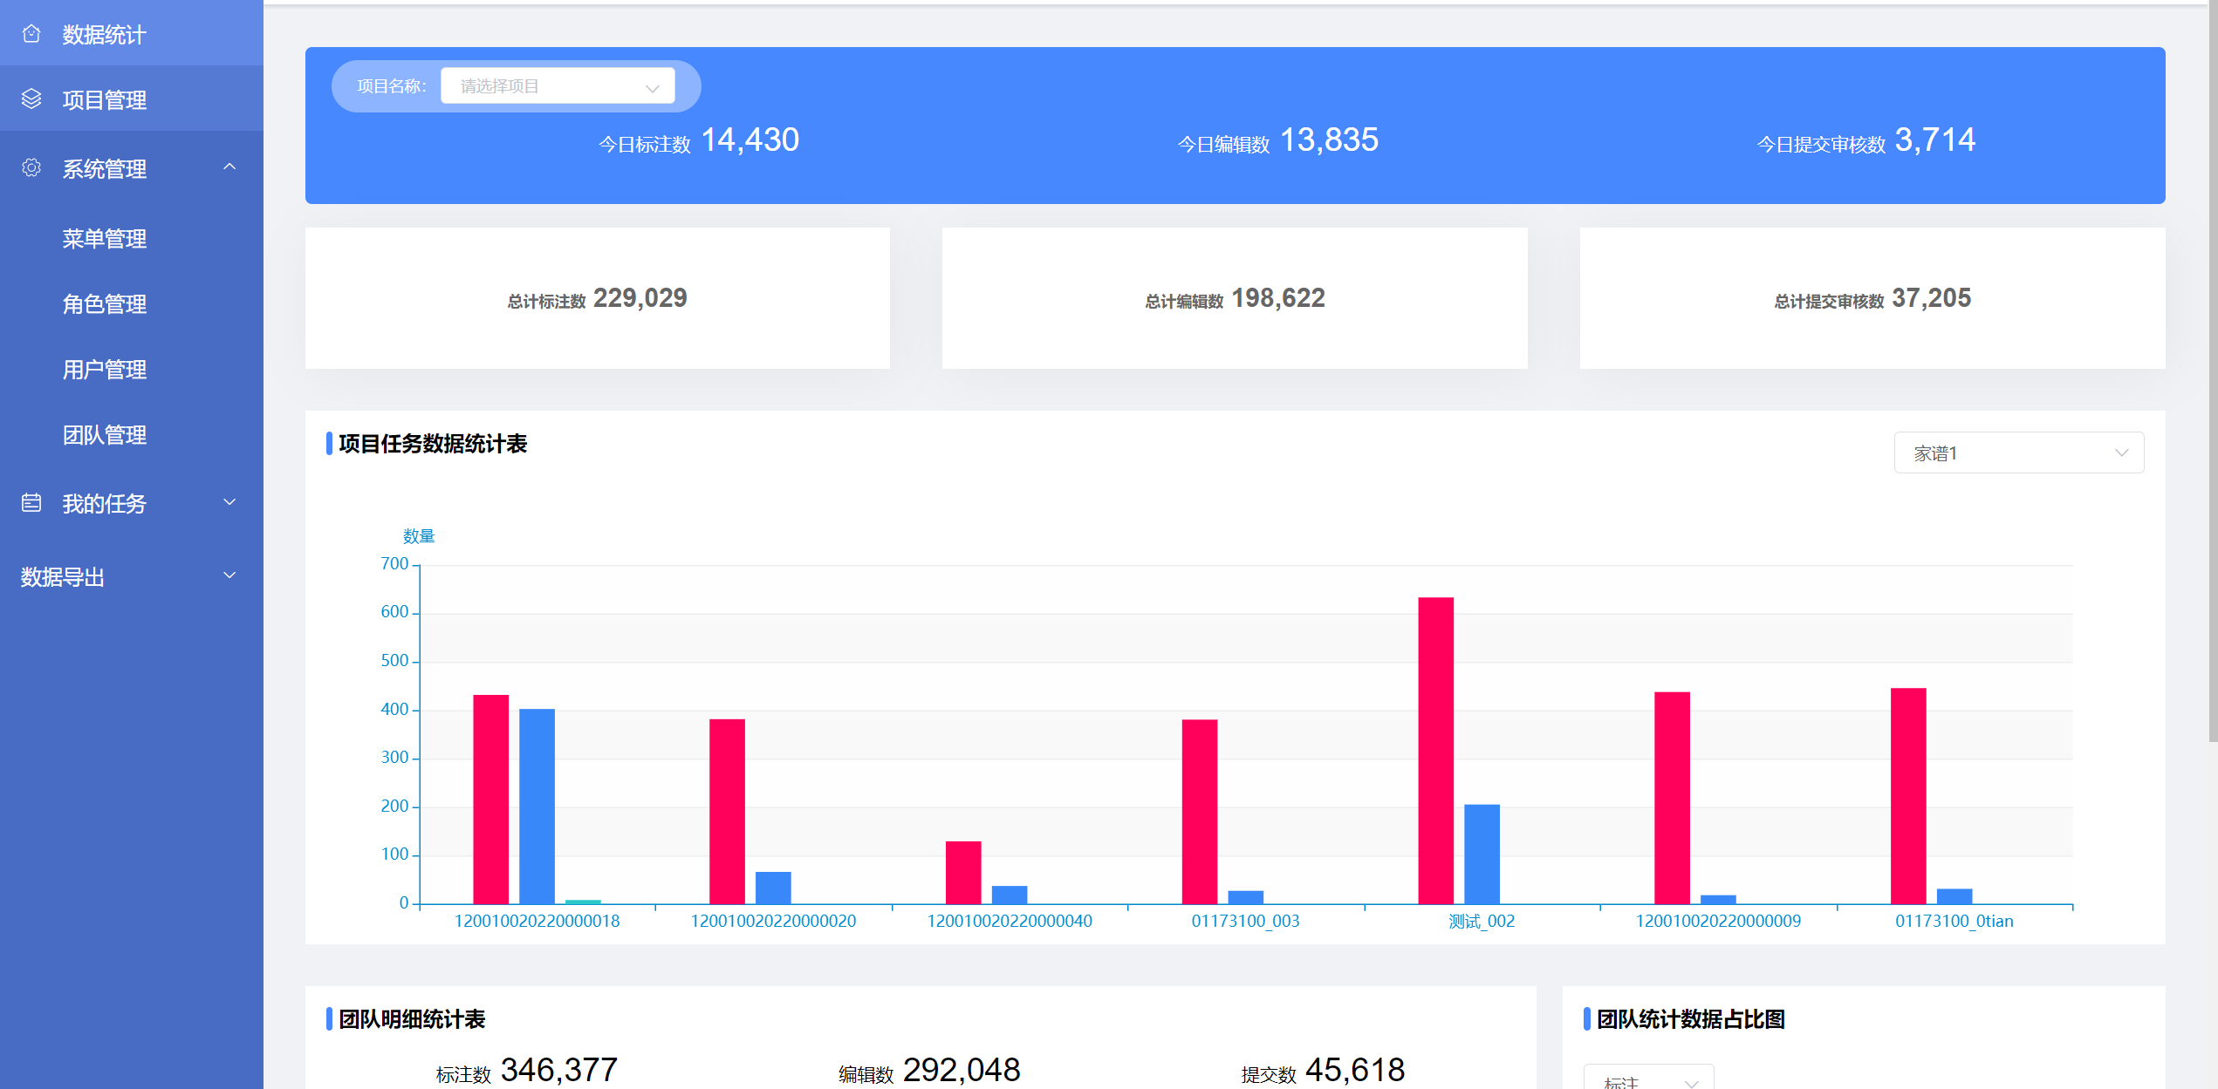Viewport: 2218px width, 1089px height.
Task: Click axis label 120010020220000009
Action: (1718, 921)
